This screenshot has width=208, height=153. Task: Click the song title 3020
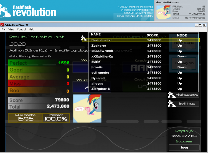click(17, 44)
